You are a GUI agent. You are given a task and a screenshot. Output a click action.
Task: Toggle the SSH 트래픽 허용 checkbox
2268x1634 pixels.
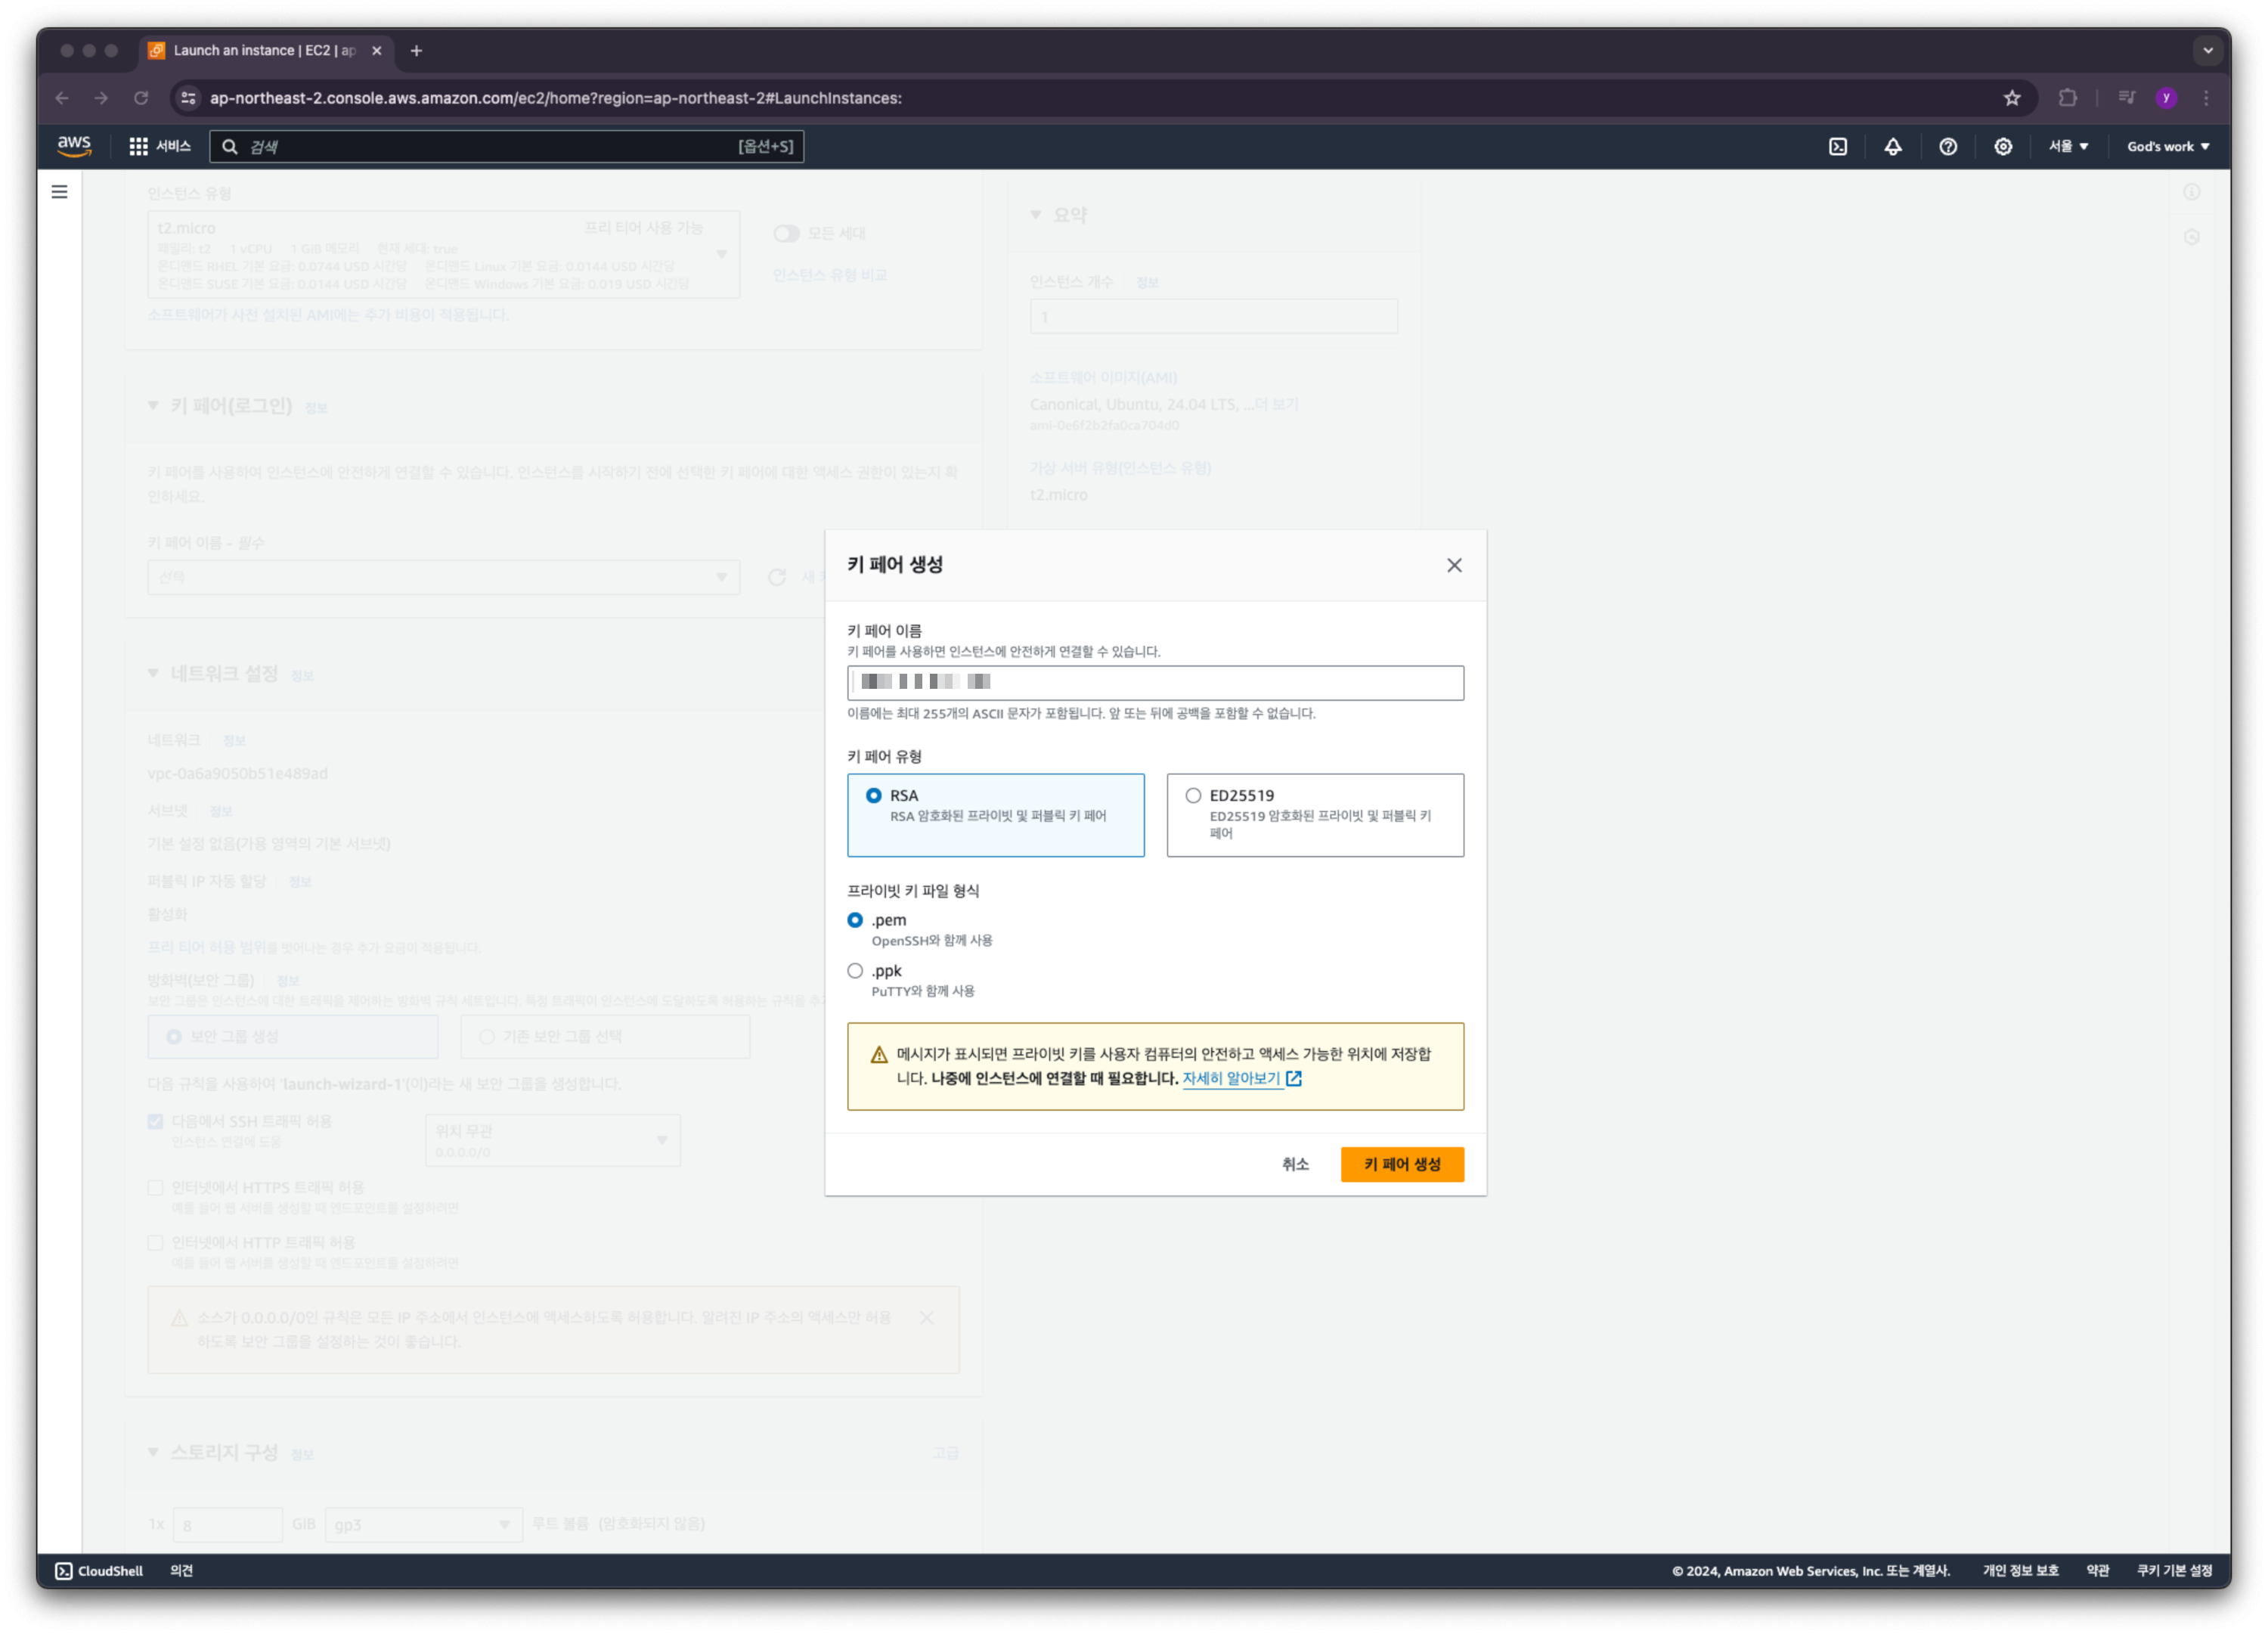click(x=155, y=1121)
